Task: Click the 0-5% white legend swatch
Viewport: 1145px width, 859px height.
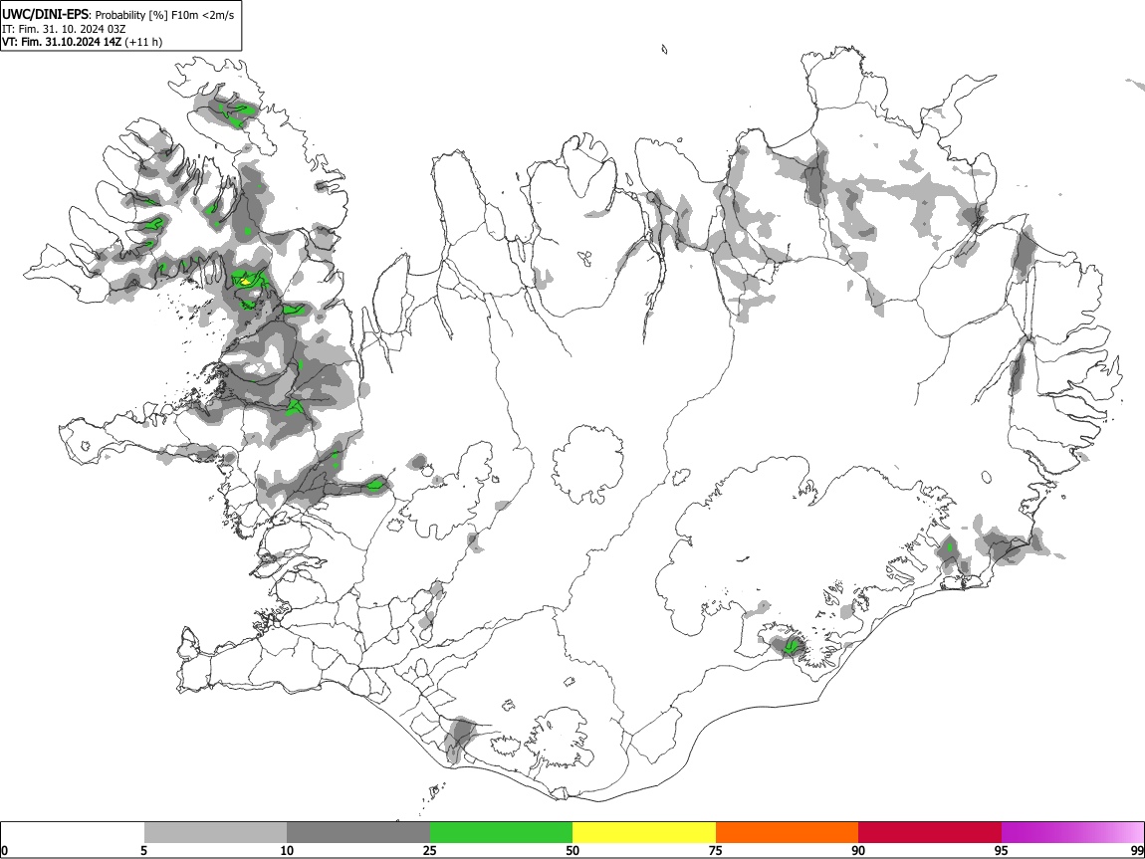Action: click(73, 832)
